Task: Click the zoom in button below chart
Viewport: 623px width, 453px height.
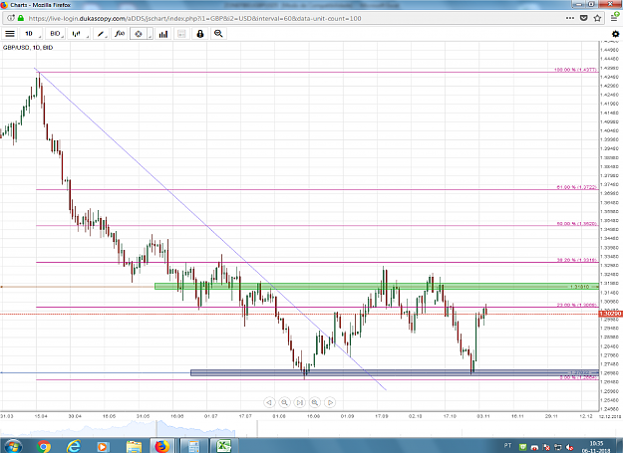Action: pos(315,402)
